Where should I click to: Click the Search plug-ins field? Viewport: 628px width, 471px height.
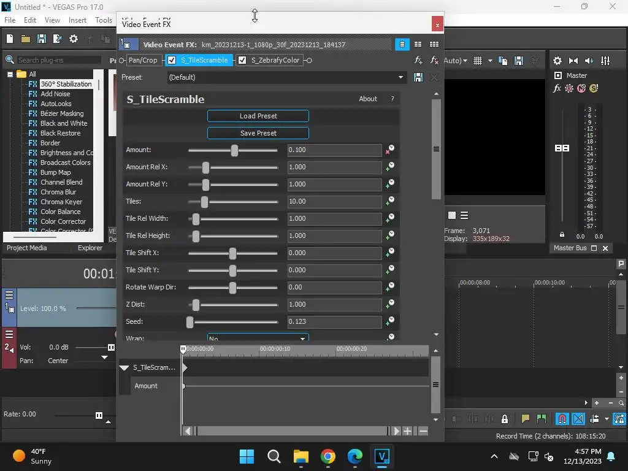(59, 60)
